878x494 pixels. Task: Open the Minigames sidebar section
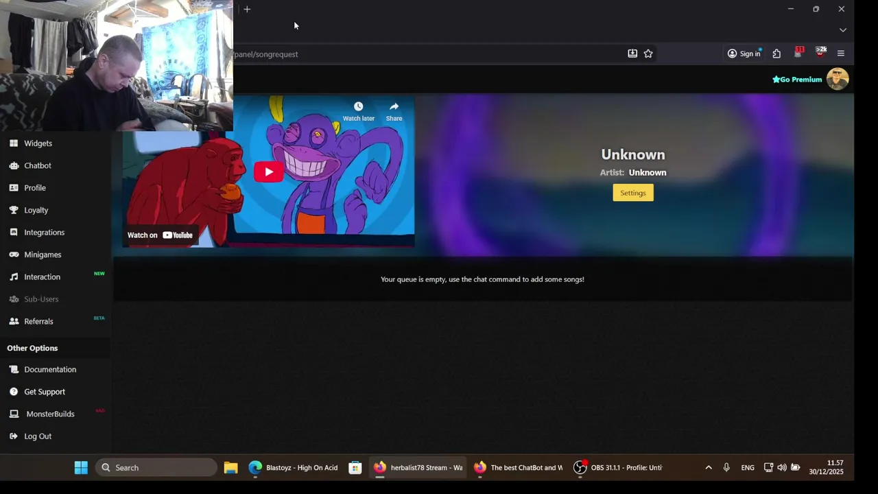(43, 255)
